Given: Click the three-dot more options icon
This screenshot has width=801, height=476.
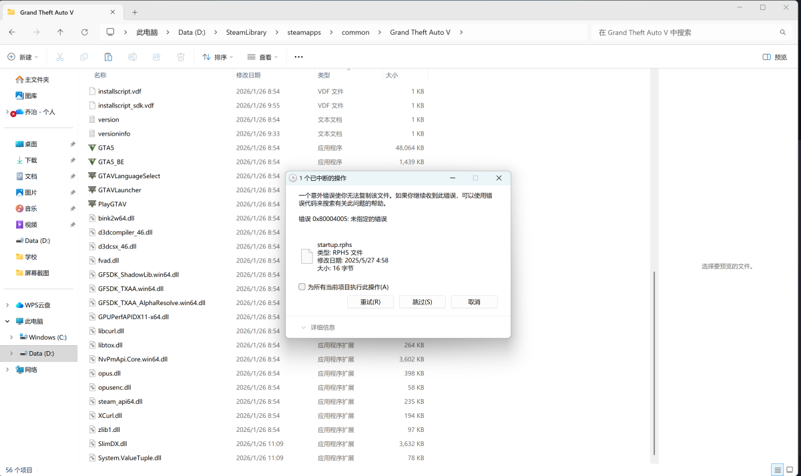Looking at the screenshot, I should 298,57.
